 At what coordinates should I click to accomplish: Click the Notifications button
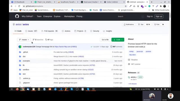[x=129, y=24]
